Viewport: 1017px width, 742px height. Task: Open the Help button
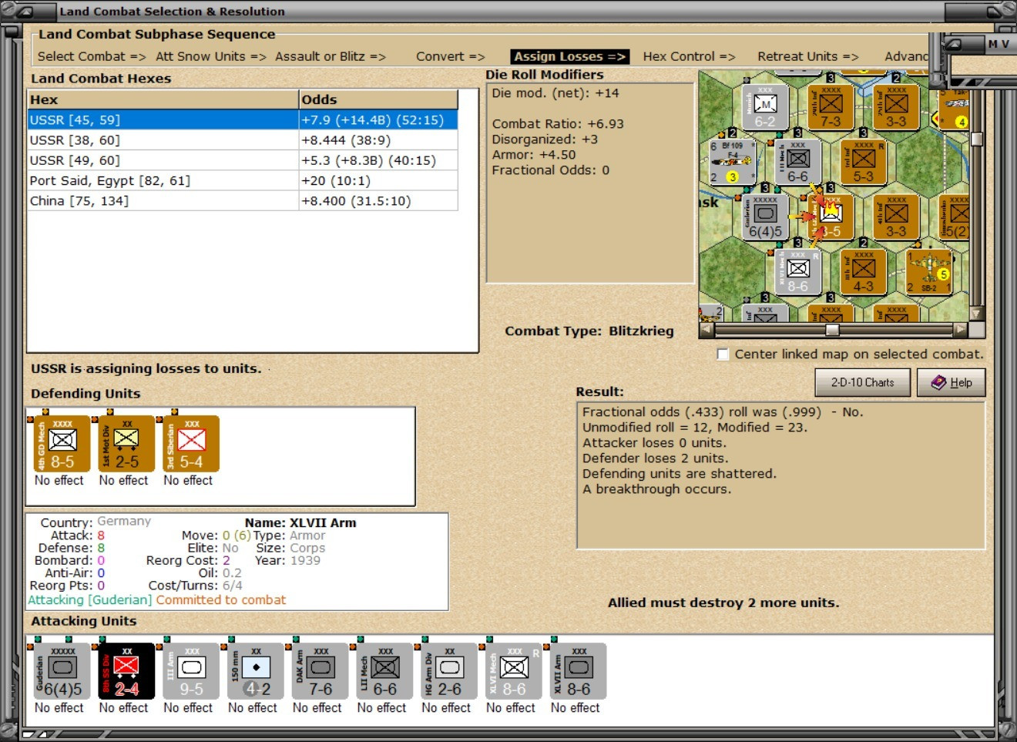pyautogui.click(x=952, y=382)
